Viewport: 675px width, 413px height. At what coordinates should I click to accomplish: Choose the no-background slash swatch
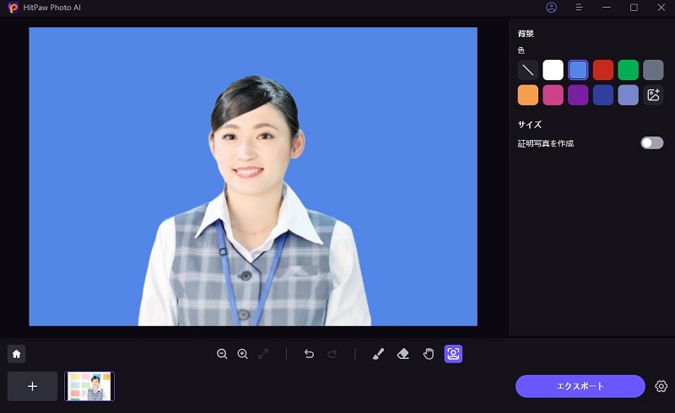point(528,70)
